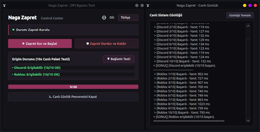Click log line Roblox 8/10 Yanıt: 1023 ms
This screenshot has width=260, height=132.
(182, 104)
